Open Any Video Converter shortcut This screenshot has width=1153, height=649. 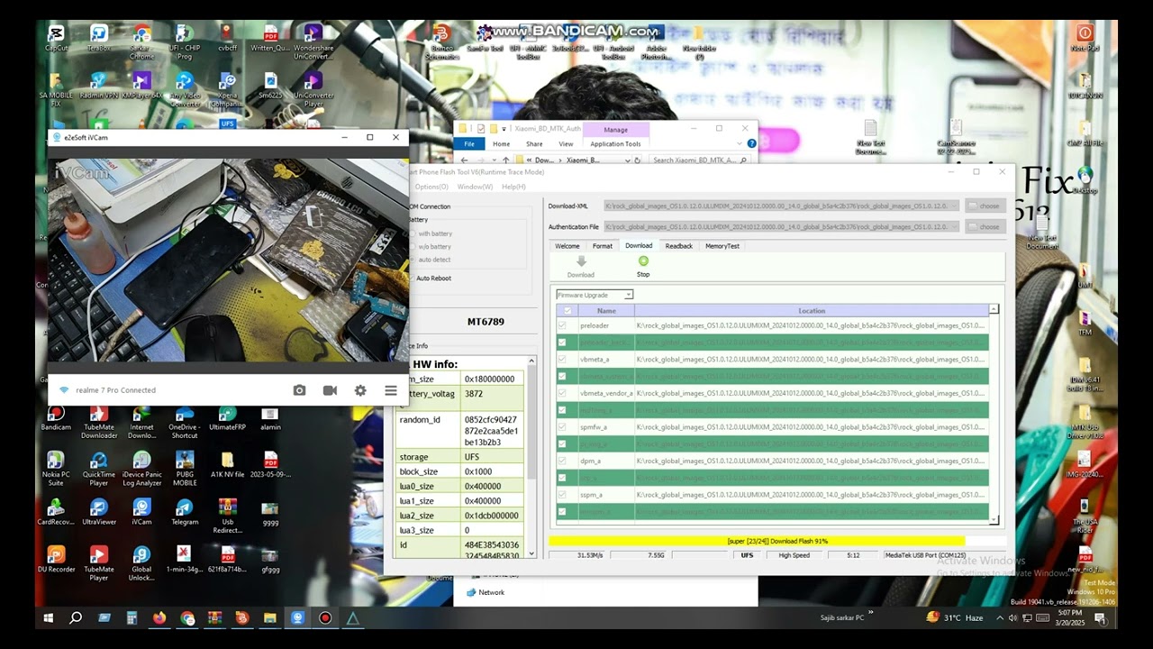[185, 89]
